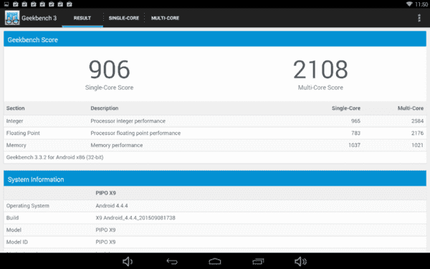This screenshot has width=430, height=269.
Task: Select the Memory row label
Action: coord(16,145)
